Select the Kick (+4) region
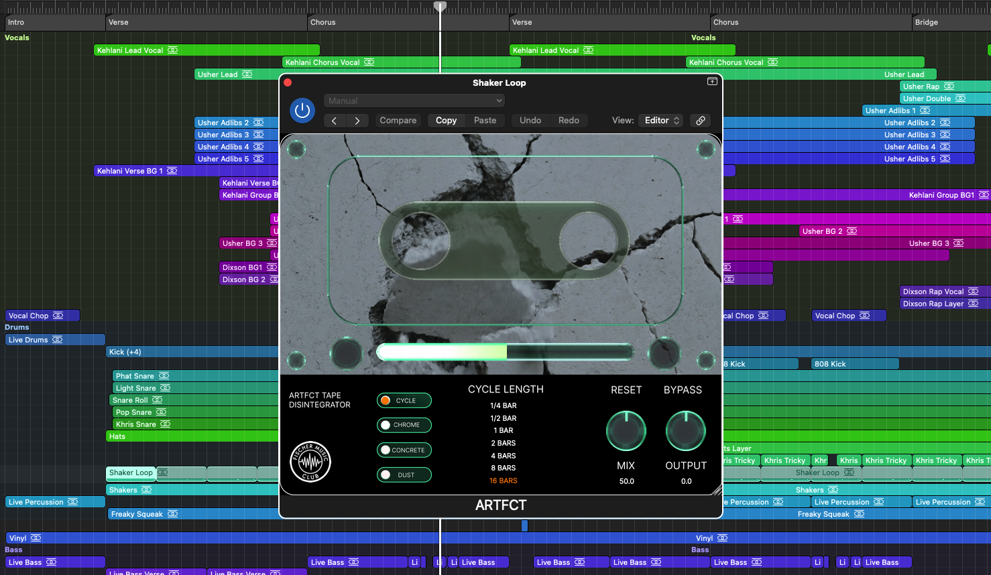This screenshot has height=575, width=991. [192, 352]
